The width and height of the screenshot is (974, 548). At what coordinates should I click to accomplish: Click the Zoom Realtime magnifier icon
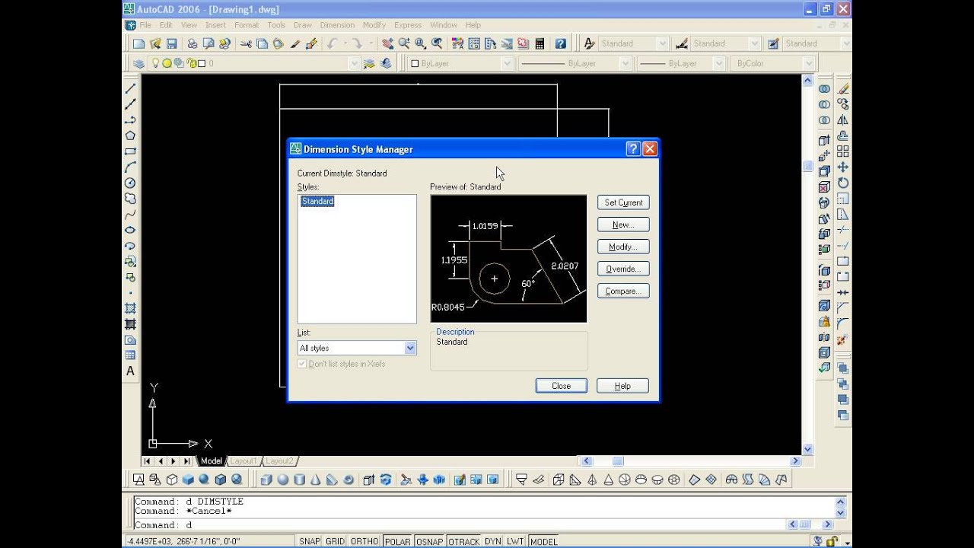[x=404, y=43]
